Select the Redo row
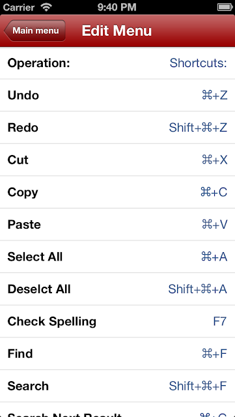The width and height of the screenshot is (235, 417). pyautogui.click(x=117, y=128)
